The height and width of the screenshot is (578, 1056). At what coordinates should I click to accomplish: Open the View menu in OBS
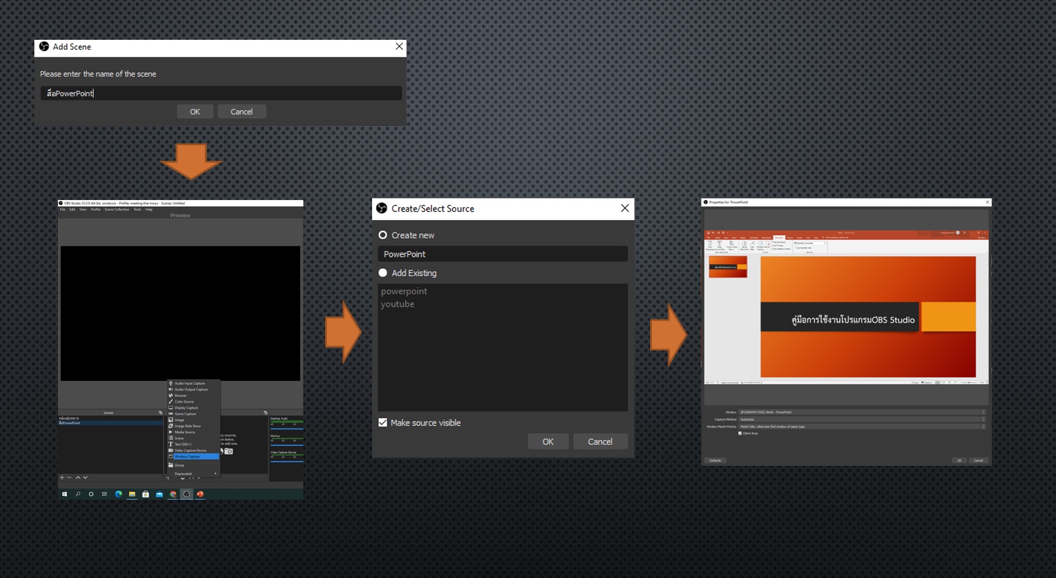click(x=83, y=209)
